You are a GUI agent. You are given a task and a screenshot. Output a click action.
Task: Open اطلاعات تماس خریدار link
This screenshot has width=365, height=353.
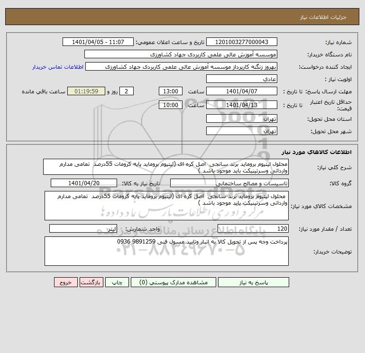(x=58, y=67)
